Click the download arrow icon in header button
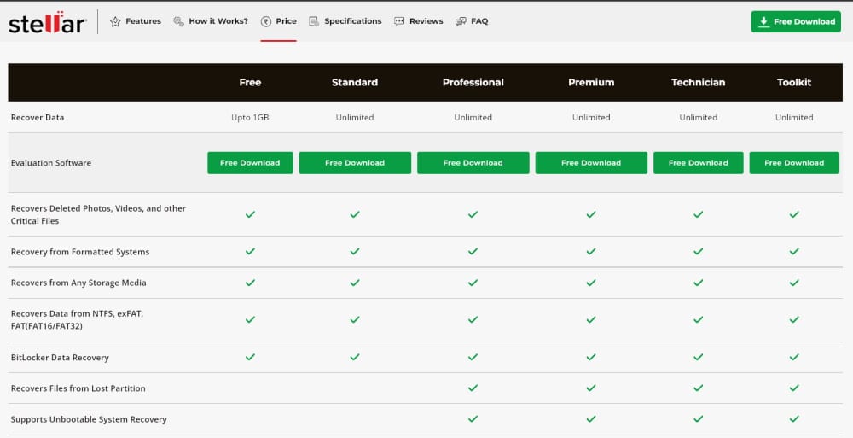The width and height of the screenshot is (853, 438). point(763,21)
